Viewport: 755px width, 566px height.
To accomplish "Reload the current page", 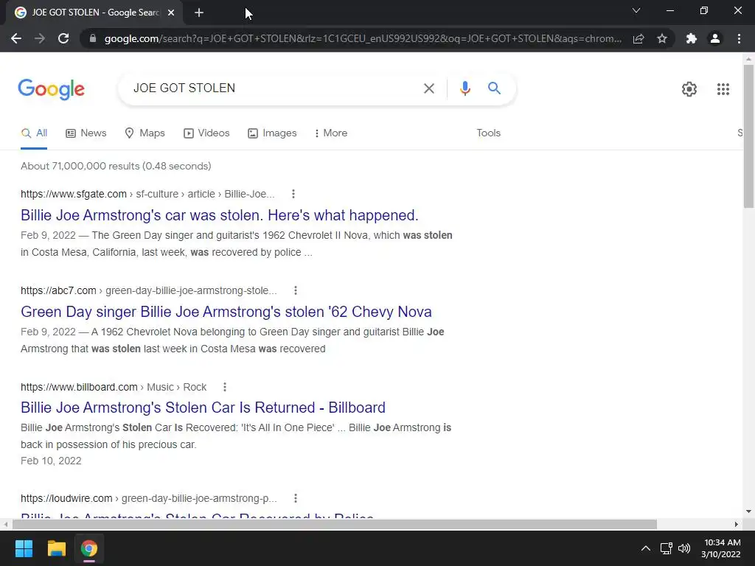I will (x=63, y=38).
